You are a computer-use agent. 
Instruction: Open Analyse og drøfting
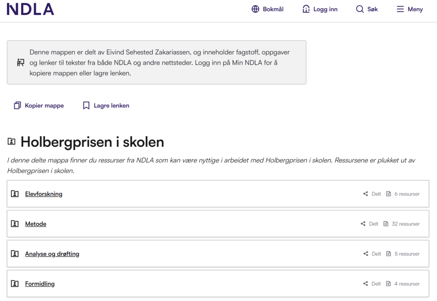point(52,253)
